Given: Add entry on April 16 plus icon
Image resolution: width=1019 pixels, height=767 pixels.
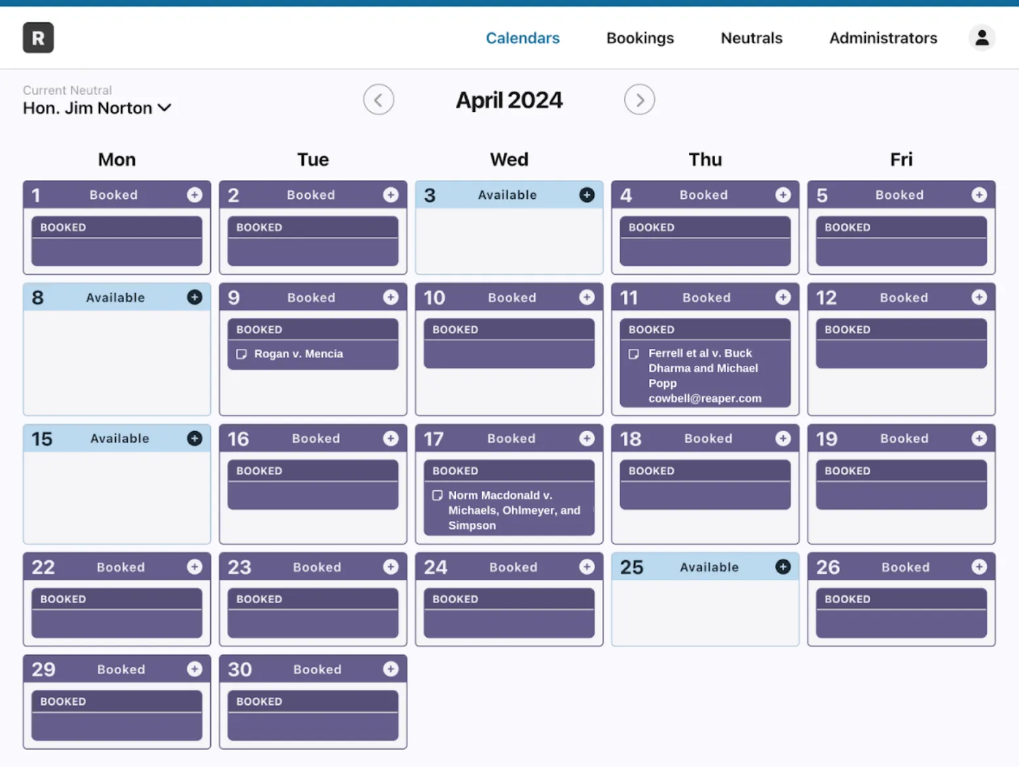Looking at the screenshot, I should pyautogui.click(x=390, y=438).
